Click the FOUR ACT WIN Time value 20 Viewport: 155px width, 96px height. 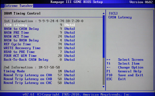[x=60, y=56]
